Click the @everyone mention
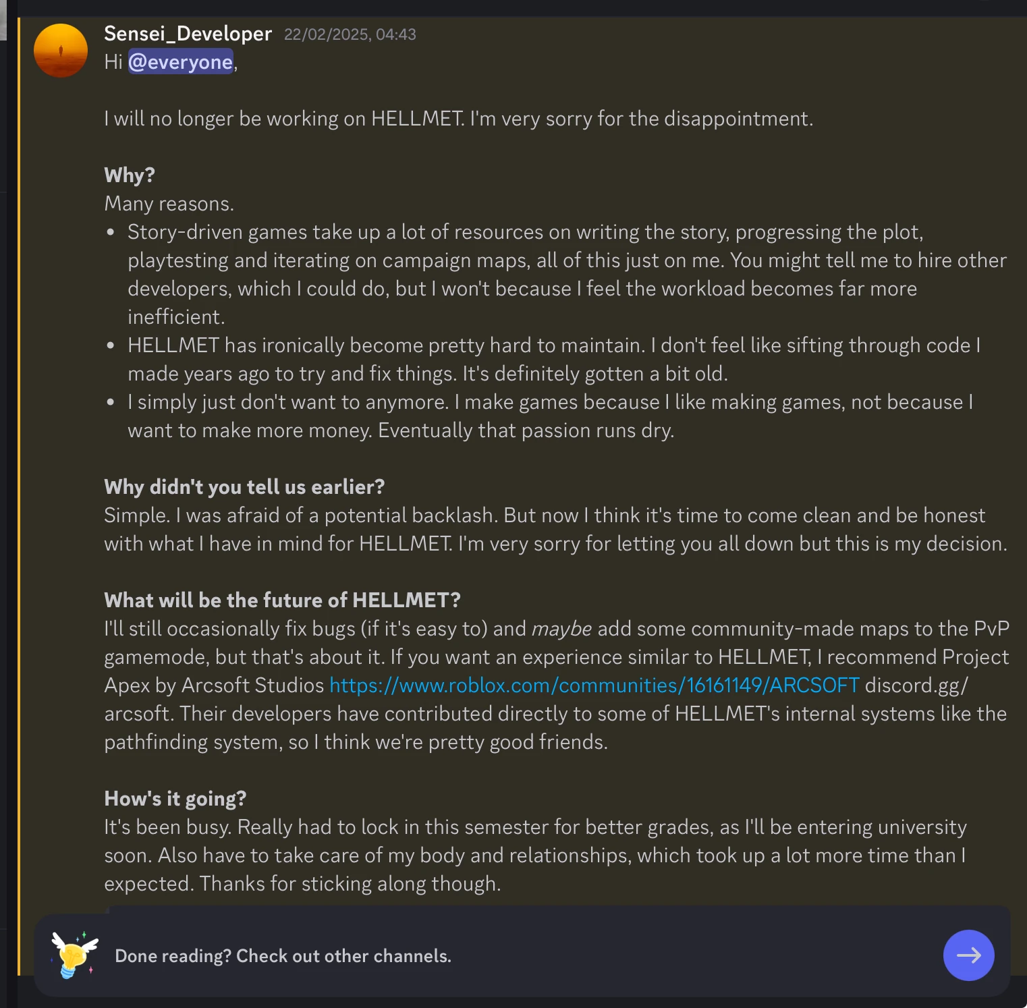Screen dimensions: 1027x1008 tap(180, 62)
